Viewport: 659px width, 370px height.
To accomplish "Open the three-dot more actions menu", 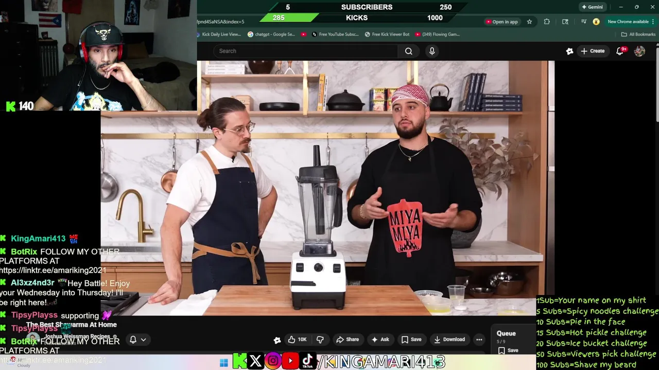I will [479, 340].
